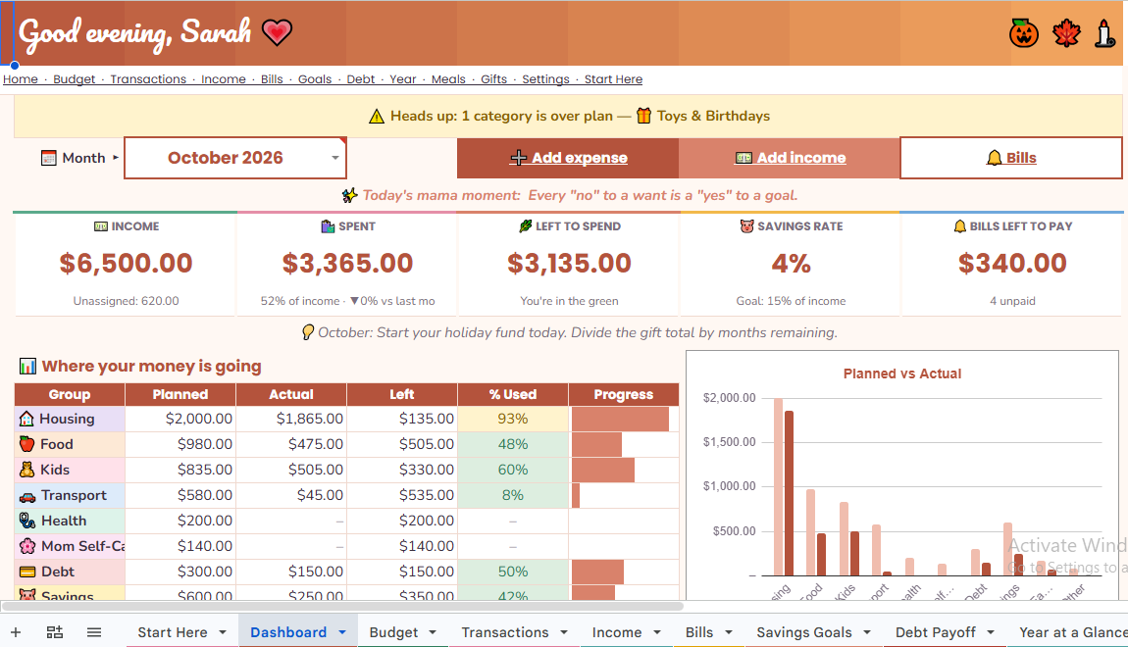The image size is (1128, 647).
Task: Open Debt Payoff tab dropdown arrow
Action: (x=991, y=632)
